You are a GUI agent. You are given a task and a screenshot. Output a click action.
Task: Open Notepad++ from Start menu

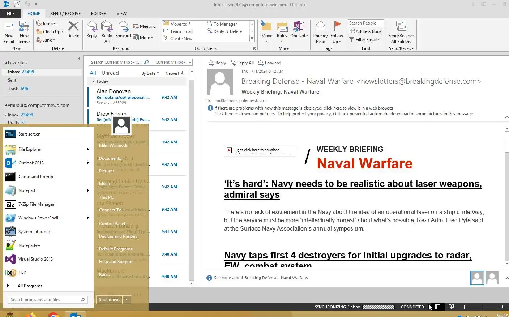point(47,245)
